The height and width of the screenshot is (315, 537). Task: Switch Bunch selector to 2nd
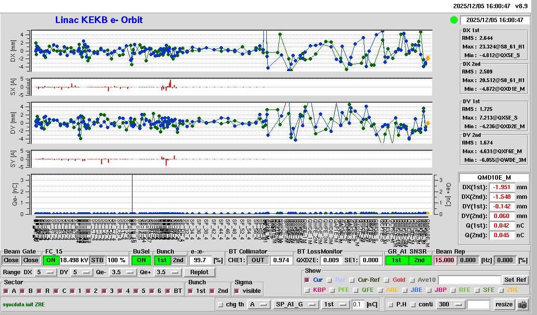178,260
